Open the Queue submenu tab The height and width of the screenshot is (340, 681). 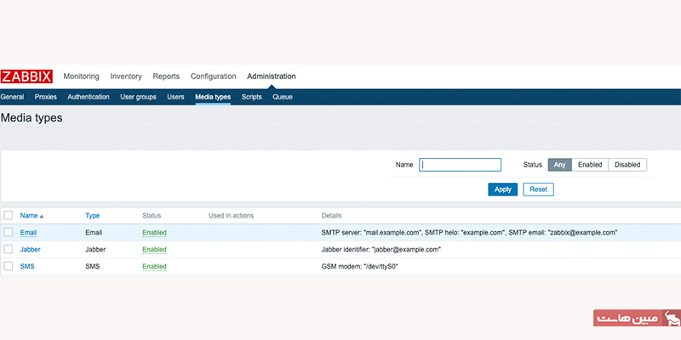(283, 97)
